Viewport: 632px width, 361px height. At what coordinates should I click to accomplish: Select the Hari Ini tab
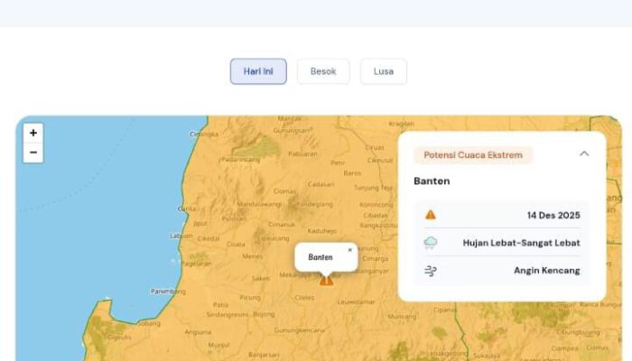(258, 71)
